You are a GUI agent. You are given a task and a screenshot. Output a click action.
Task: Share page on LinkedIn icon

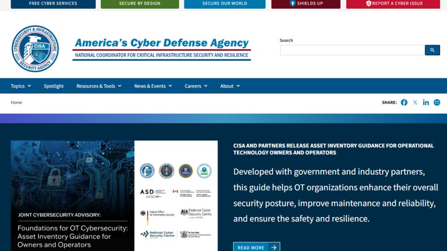tap(426, 103)
